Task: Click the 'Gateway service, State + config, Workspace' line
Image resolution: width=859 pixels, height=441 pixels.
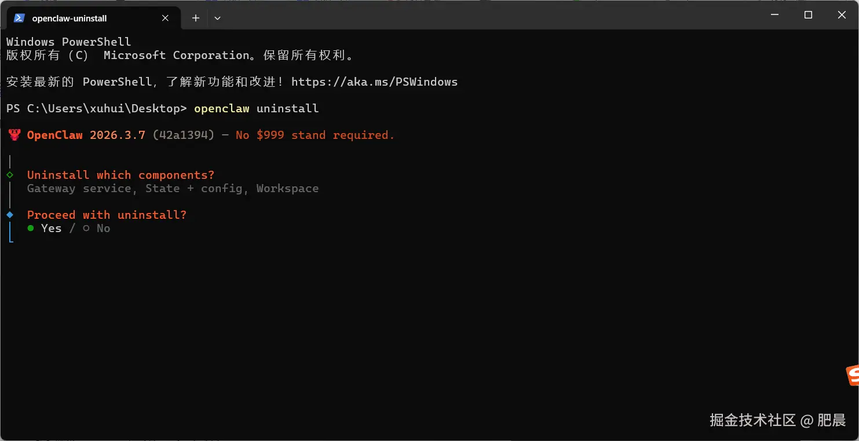Action: tap(173, 188)
